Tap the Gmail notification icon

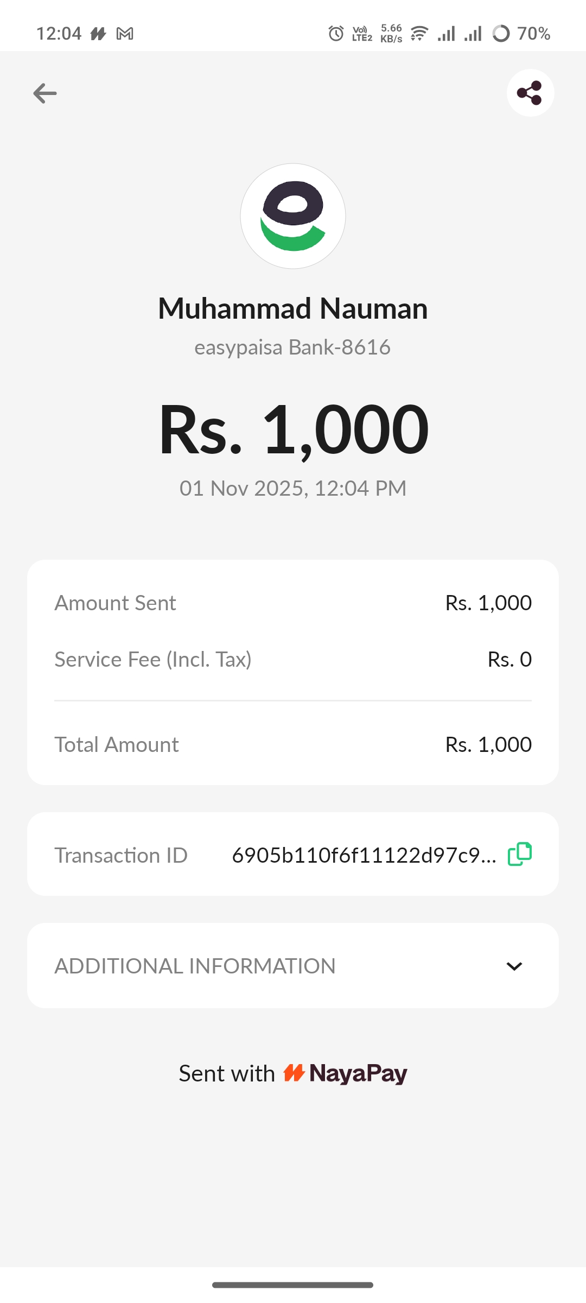125,34
